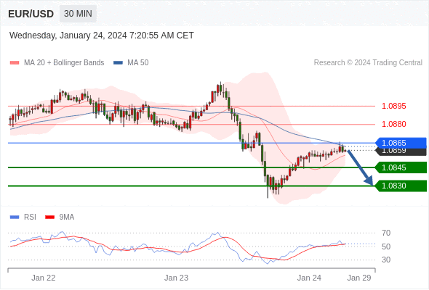
Task: Click the green 1.0845 support price tag
Action: (401, 167)
